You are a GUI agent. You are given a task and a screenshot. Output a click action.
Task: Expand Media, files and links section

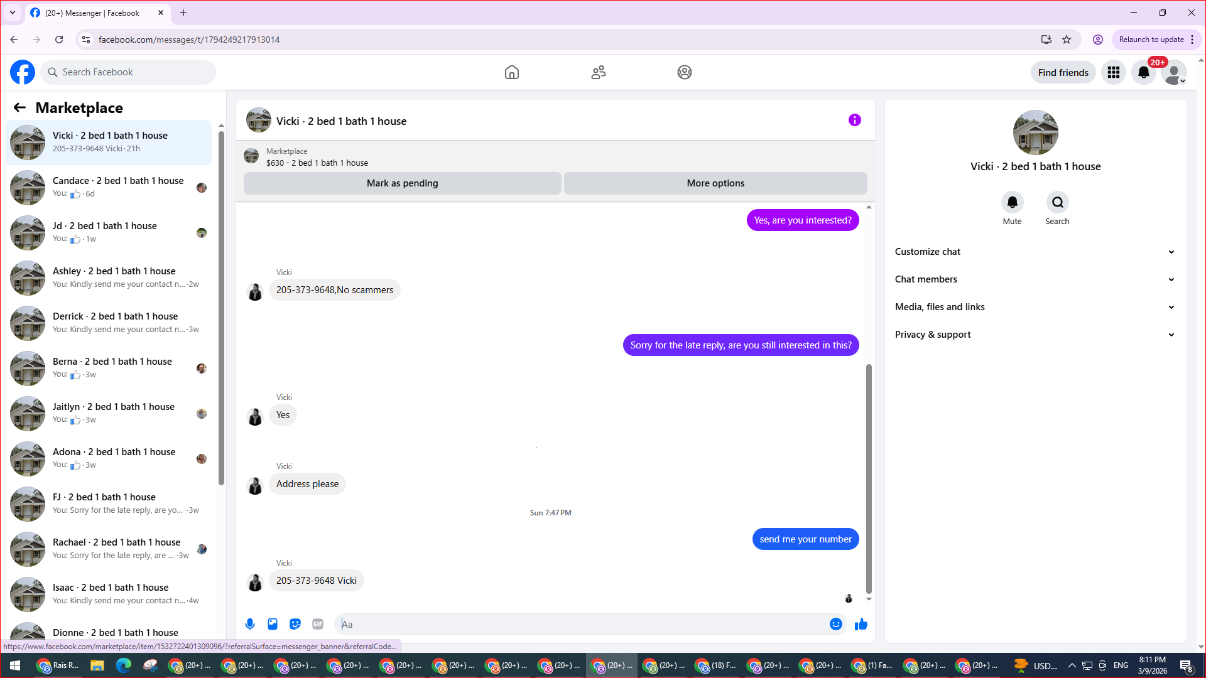point(1035,307)
